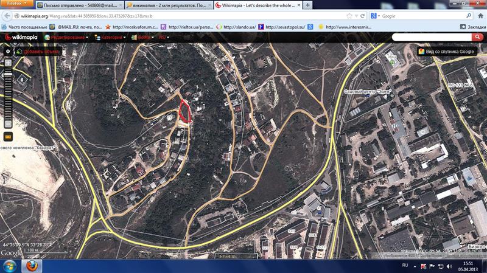This screenshot has width=487, height=273.
Task: Open the sevastopol.su bookmark link
Action: coord(282,27)
